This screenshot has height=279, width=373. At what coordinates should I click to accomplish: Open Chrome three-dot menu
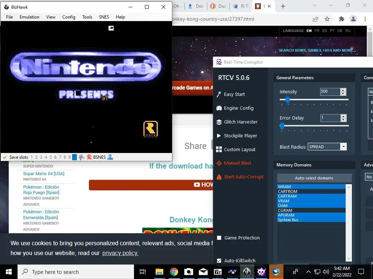tap(365, 19)
